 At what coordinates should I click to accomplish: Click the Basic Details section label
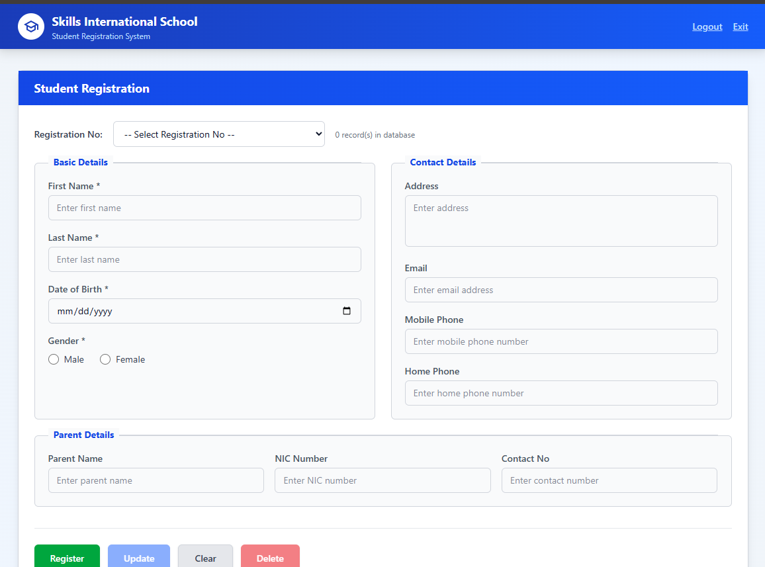click(x=81, y=163)
